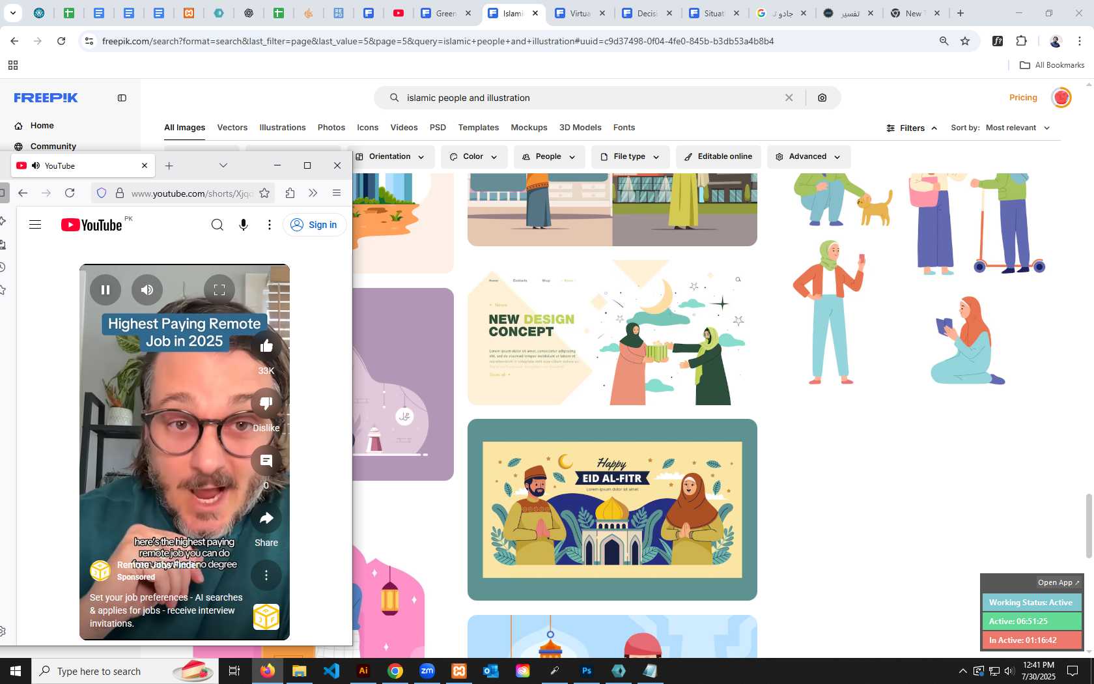Collapse the Freepik sidebar panel icon
The height and width of the screenshot is (684, 1094).
122,98
